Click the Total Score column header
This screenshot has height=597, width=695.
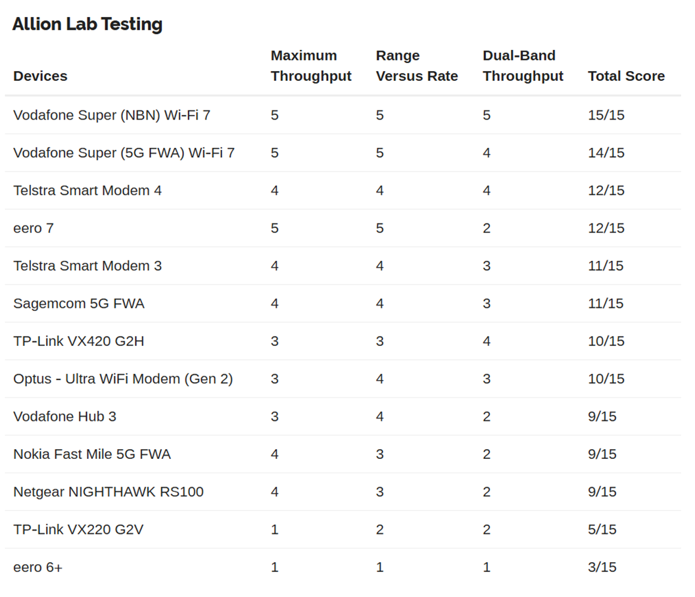pyautogui.click(x=626, y=76)
